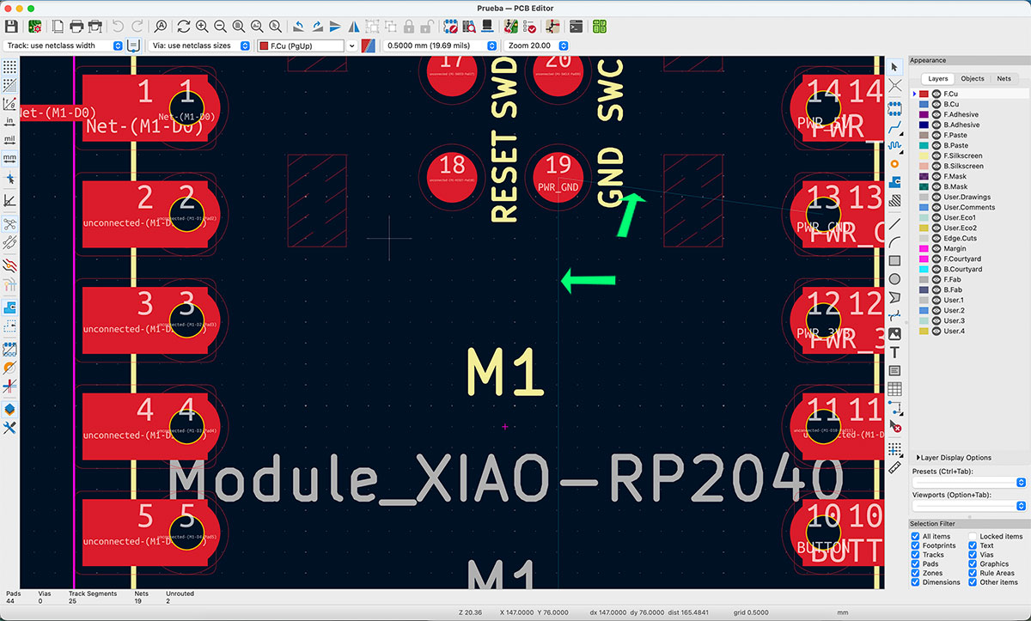Open Board Setup icon
This screenshot has height=621, width=1031.
[x=36, y=27]
